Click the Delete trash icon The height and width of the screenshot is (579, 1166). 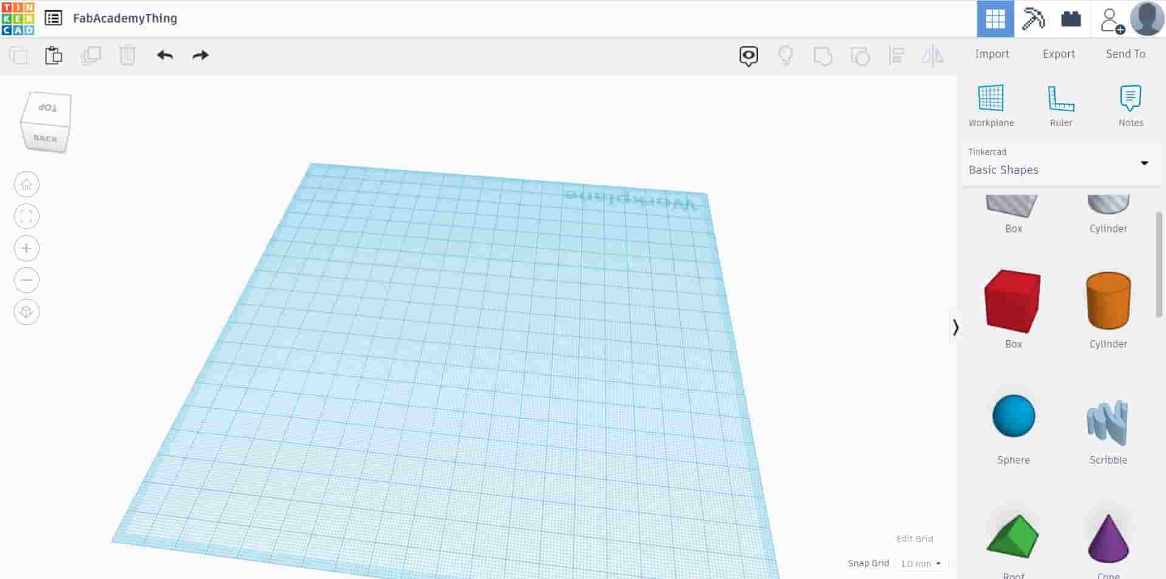[x=128, y=55]
